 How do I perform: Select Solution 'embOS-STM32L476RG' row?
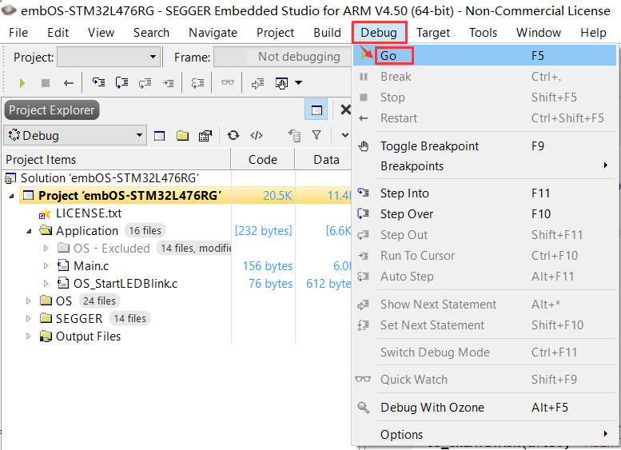point(109,178)
